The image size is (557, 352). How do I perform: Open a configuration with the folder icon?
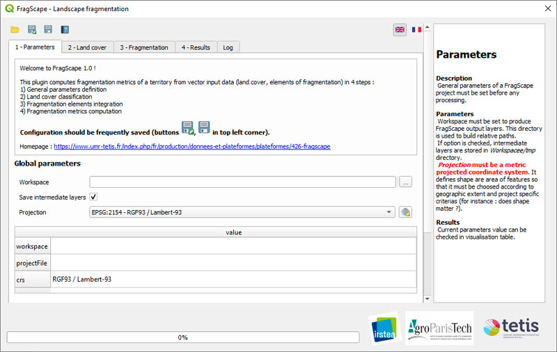[x=15, y=29]
